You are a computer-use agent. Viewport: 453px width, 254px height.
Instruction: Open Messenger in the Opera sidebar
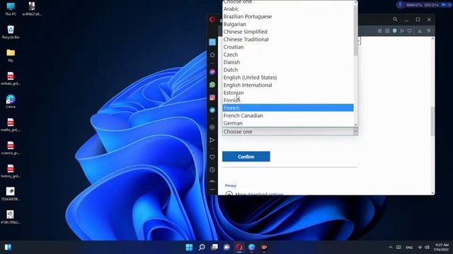coord(212,72)
